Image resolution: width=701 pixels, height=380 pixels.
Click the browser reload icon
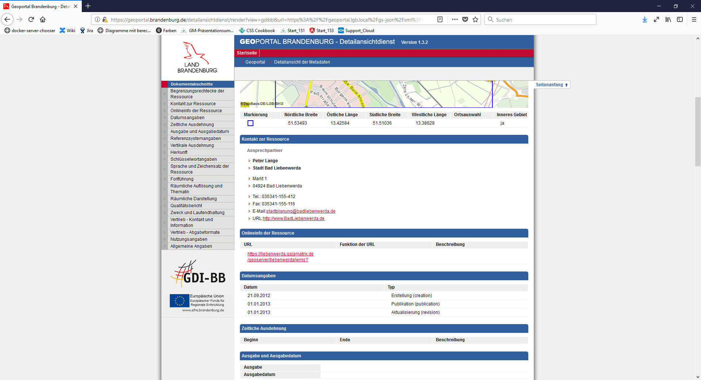pyautogui.click(x=31, y=19)
